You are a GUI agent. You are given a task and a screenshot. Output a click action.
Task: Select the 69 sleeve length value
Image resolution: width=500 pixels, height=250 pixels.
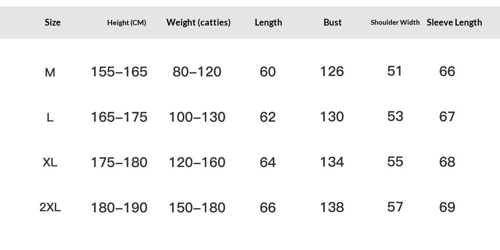[447, 207]
